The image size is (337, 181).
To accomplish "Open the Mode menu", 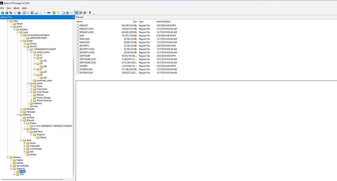I will tap(16, 8).
